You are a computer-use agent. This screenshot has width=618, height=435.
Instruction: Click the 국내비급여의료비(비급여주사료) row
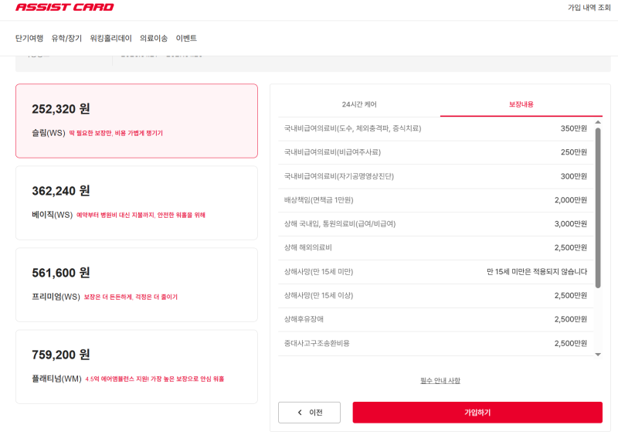(436, 152)
